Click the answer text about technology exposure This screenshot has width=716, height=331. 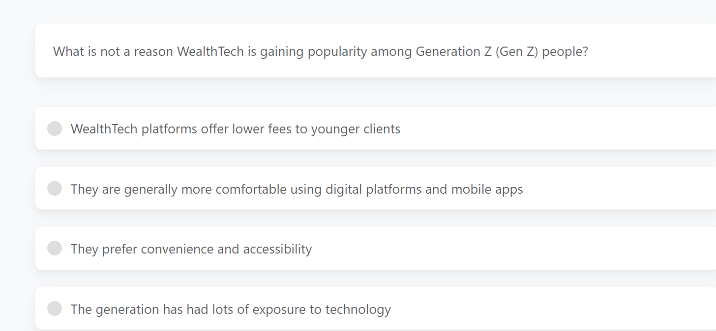[x=231, y=308]
